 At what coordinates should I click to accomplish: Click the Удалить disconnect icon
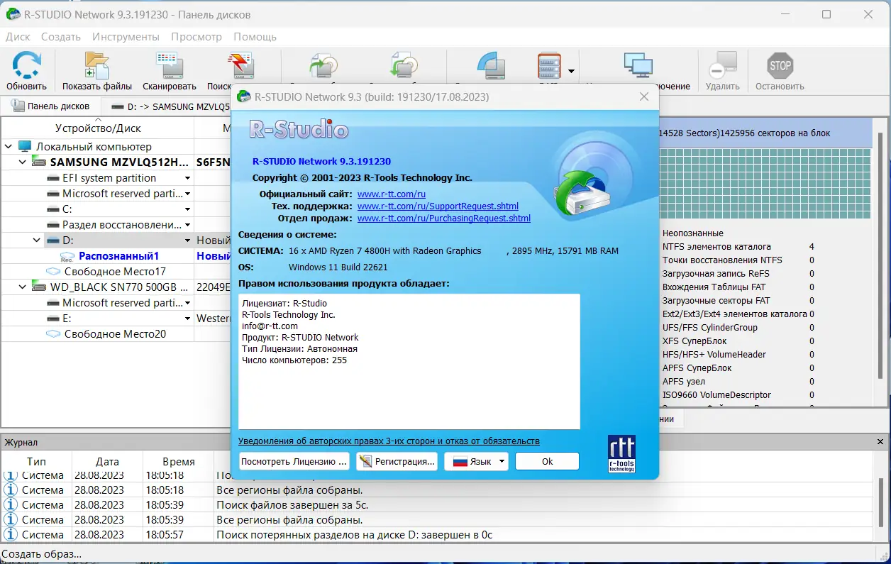[x=723, y=65]
